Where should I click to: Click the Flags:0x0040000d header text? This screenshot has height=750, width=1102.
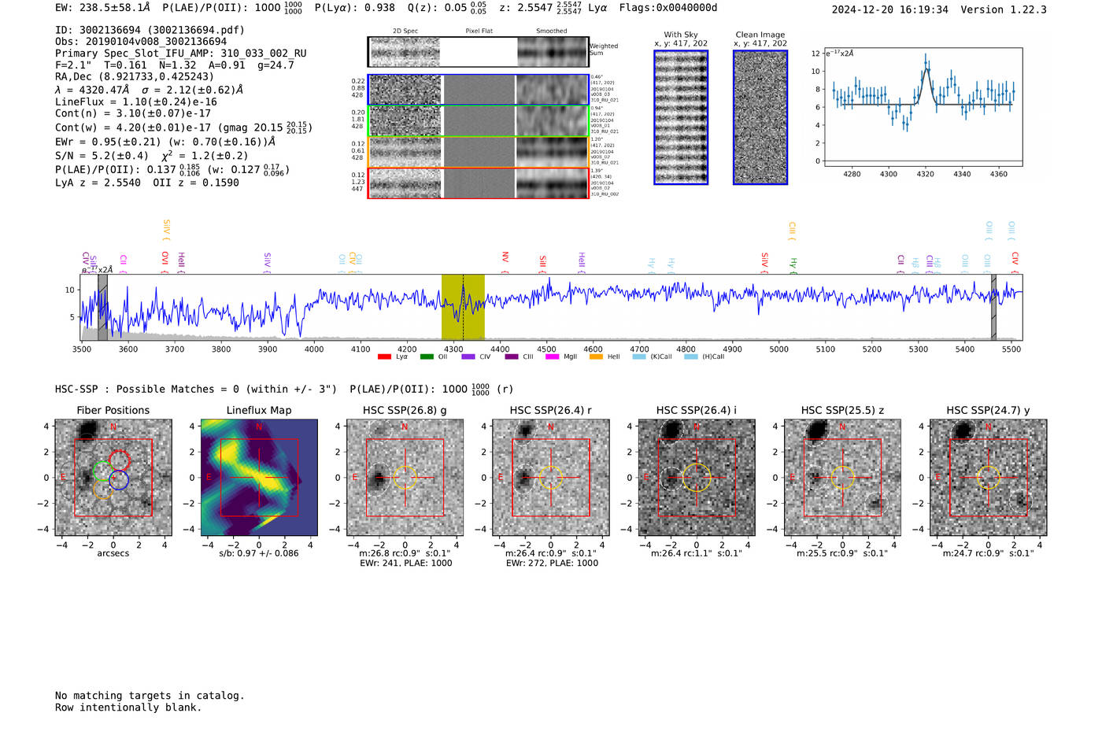[668, 8]
